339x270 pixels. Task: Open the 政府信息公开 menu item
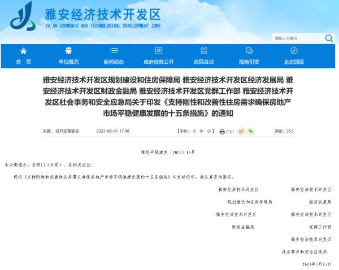(159, 62)
